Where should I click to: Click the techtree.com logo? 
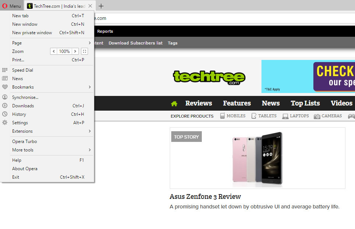pyautogui.click(x=209, y=78)
